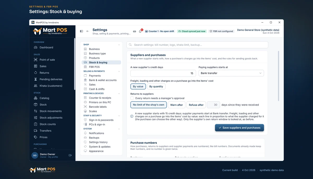The image size is (313, 179).
Task: Open FBR POS settings
Action: pos(101,67)
